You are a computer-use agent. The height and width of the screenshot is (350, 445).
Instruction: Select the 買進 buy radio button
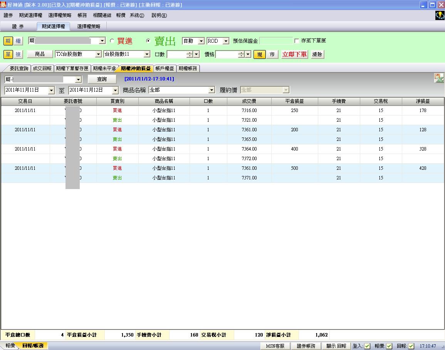click(112, 41)
